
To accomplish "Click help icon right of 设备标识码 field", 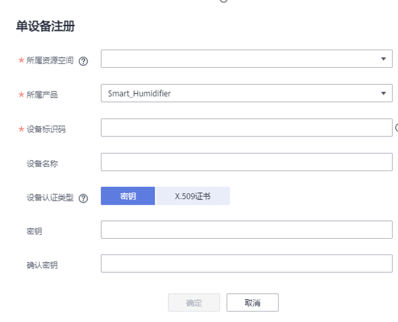I will pos(396,128).
